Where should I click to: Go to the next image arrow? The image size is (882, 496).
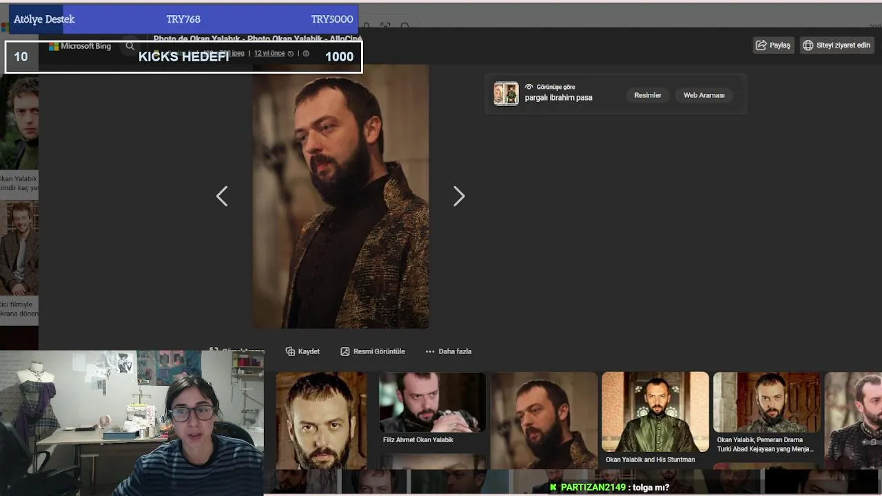click(459, 196)
